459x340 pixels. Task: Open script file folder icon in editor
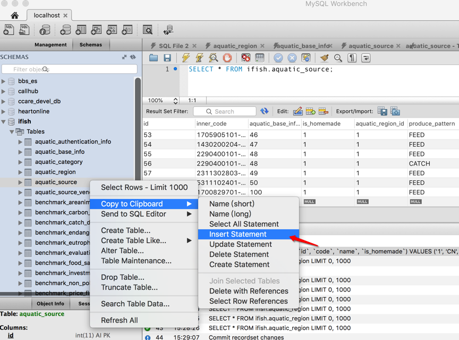[154, 58]
